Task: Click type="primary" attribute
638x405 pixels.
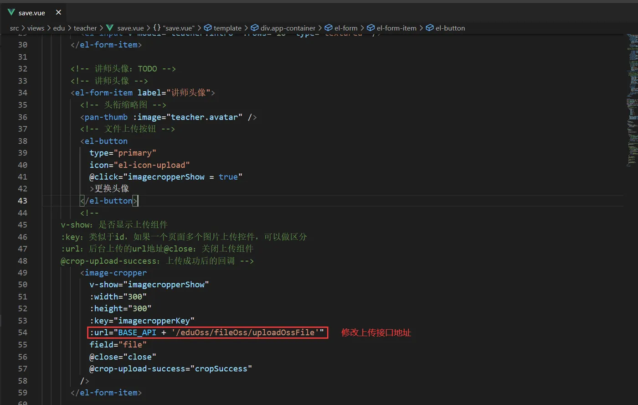Action: click(123, 153)
